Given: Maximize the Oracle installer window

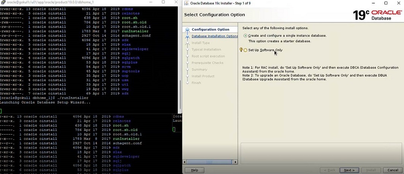Looking at the screenshot, I should [x=386, y=3].
